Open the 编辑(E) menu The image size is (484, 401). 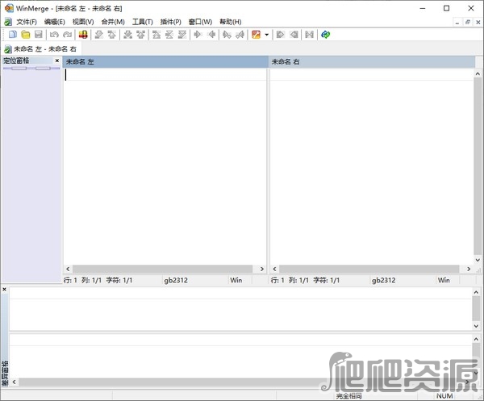[x=55, y=22]
